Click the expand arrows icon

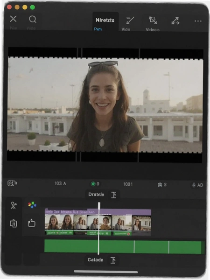pos(175,21)
